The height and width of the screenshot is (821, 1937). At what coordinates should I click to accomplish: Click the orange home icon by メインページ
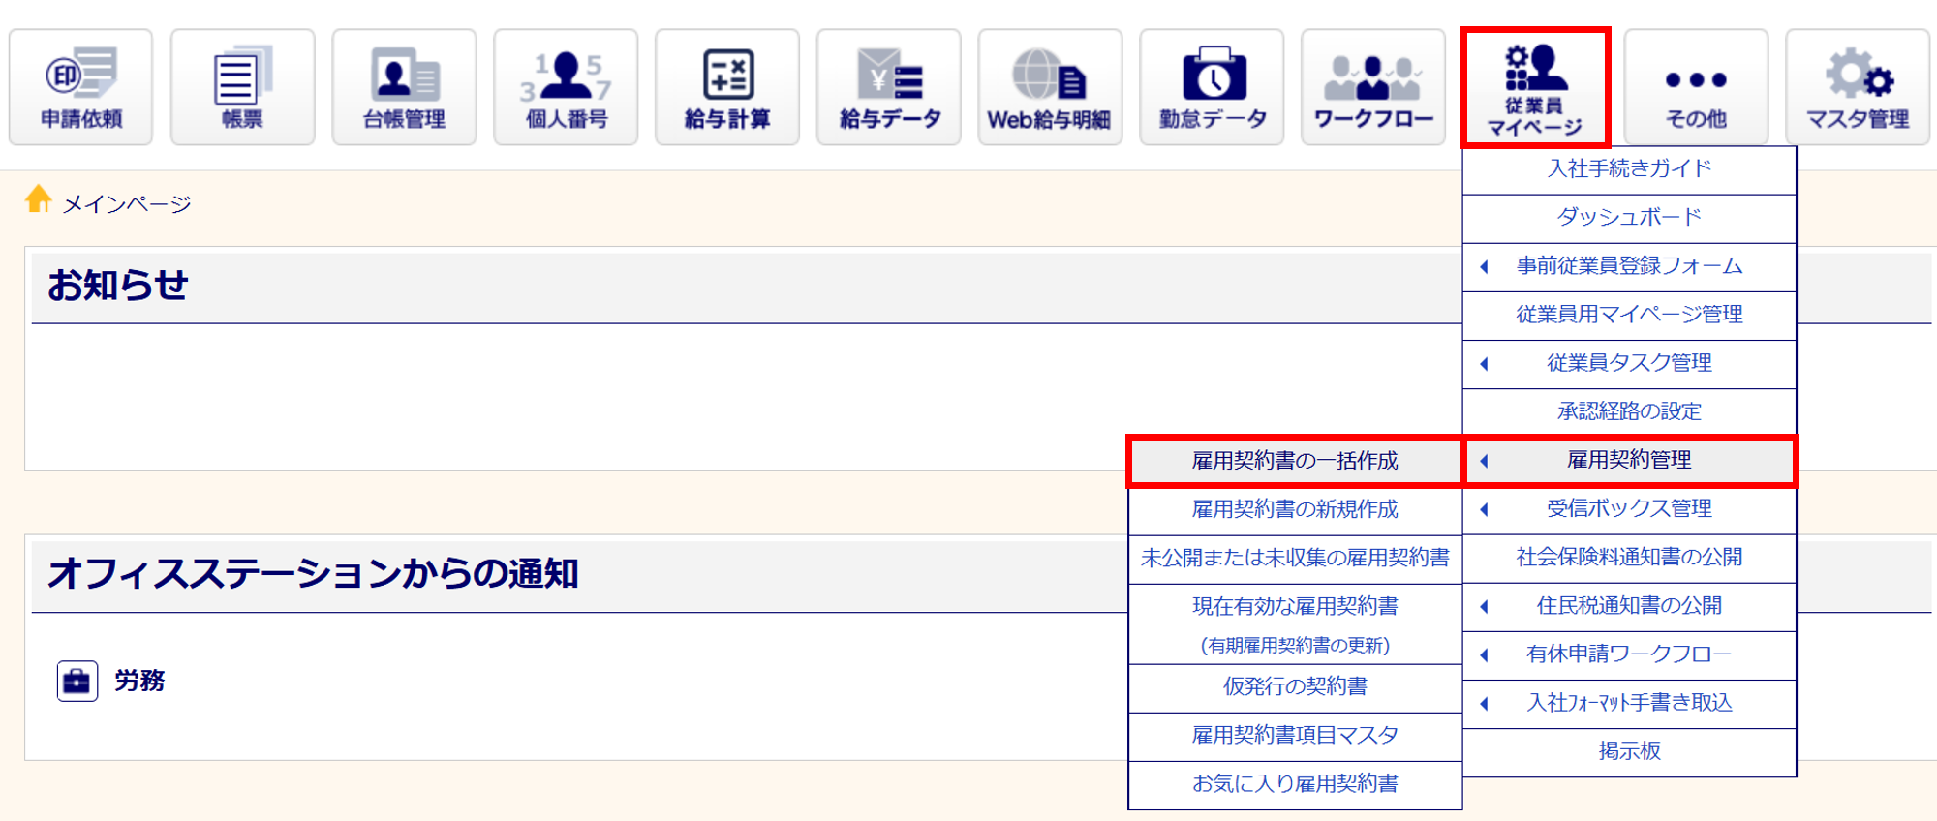39,199
